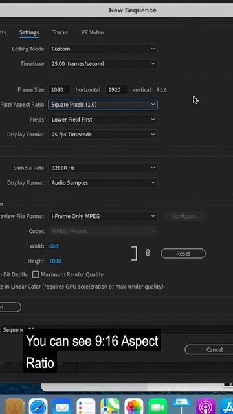Switch to the Settings tab
This screenshot has height=414, width=233.
(29, 32)
